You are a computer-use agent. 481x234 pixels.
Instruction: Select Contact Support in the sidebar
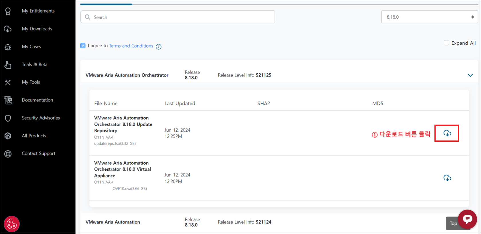(38, 154)
